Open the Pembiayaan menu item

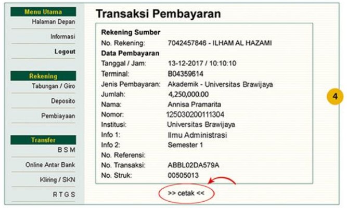58,116
